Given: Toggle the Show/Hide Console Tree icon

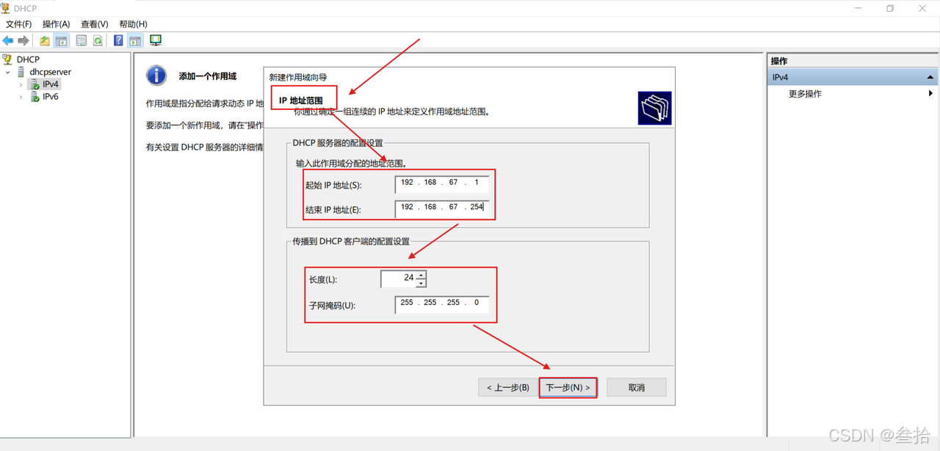Looking at the screenshot, I should click(61, 40).
